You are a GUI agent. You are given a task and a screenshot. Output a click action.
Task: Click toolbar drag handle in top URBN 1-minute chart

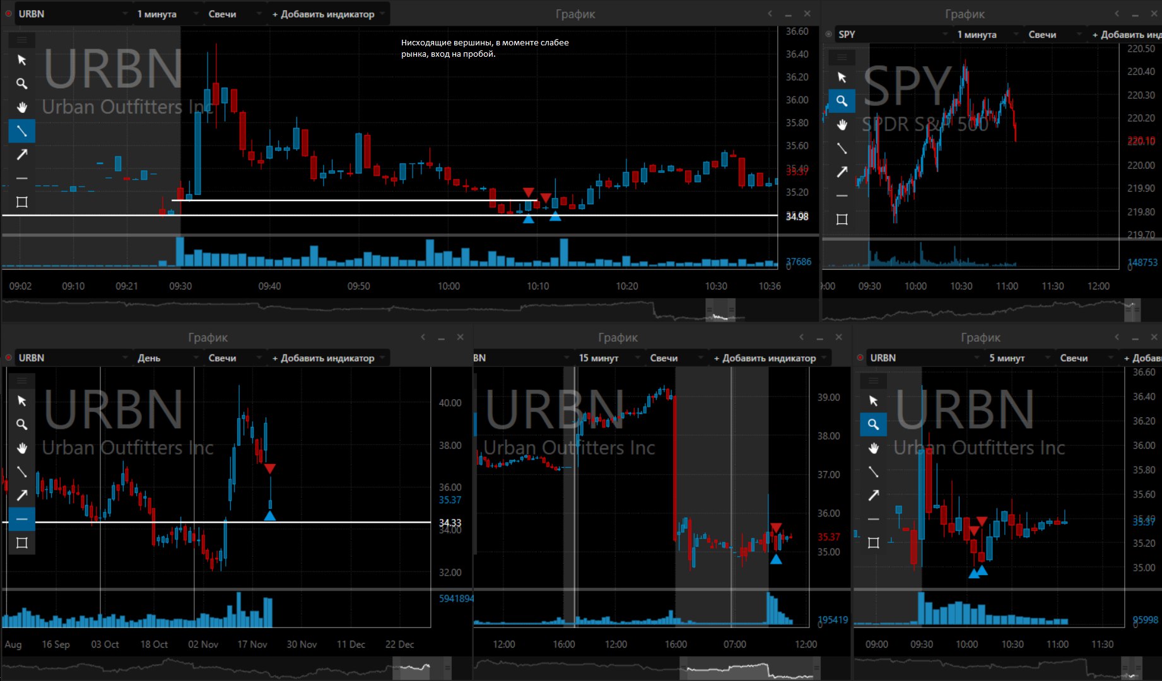coord(21,40)
